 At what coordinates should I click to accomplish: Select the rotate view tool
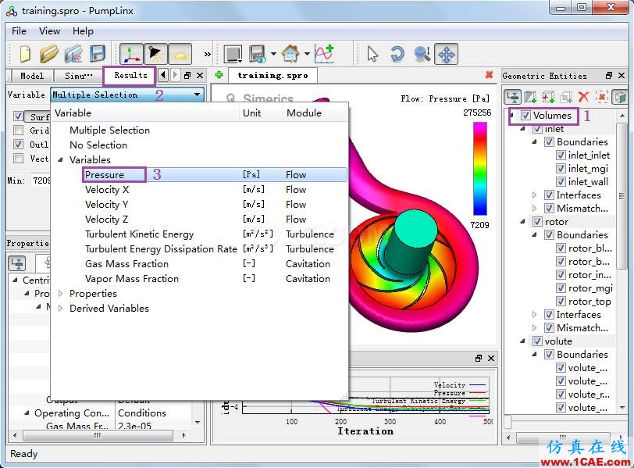coord(397,54)
